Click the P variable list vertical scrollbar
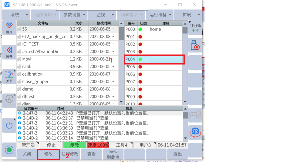Image resolution: width=288 pixels, height=162 pixels. [185, 62]
